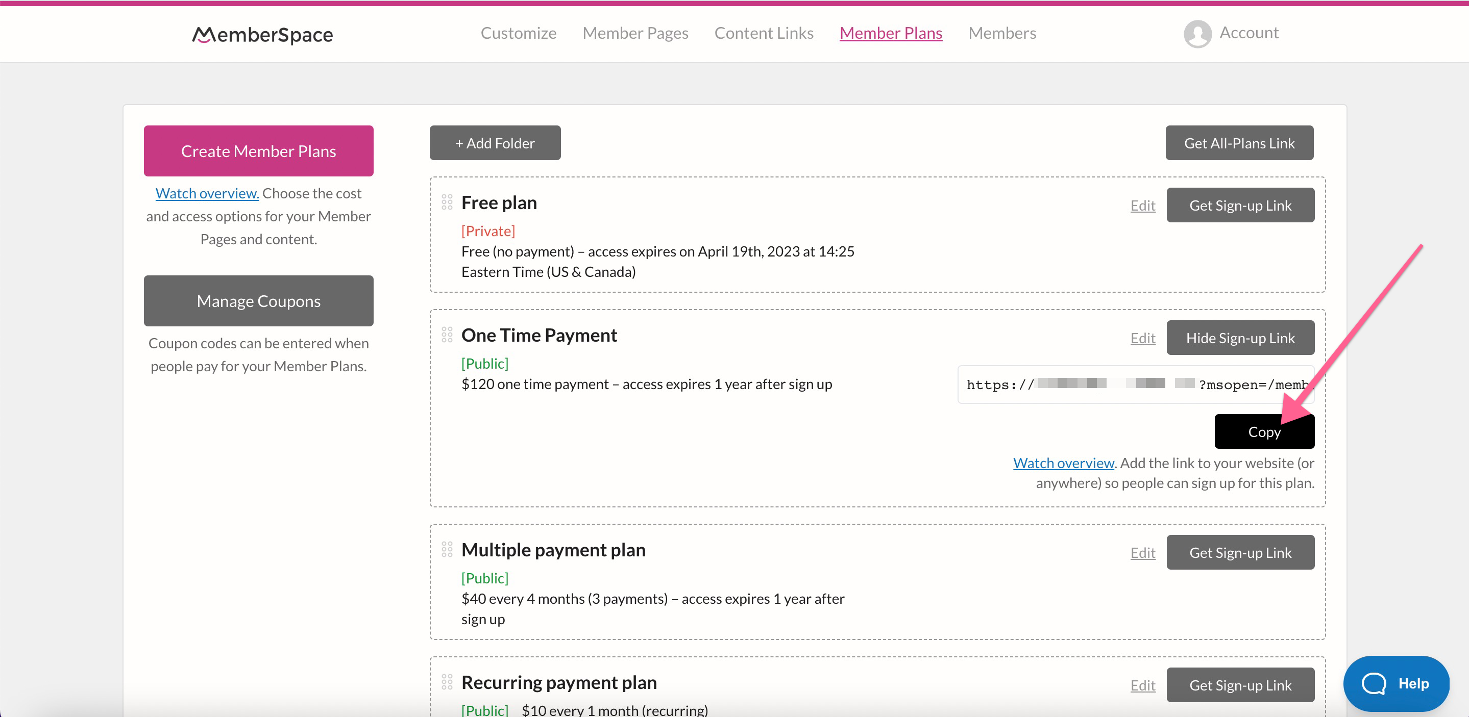
Task: Click the Add Folder button
Action: pos(495,142)
